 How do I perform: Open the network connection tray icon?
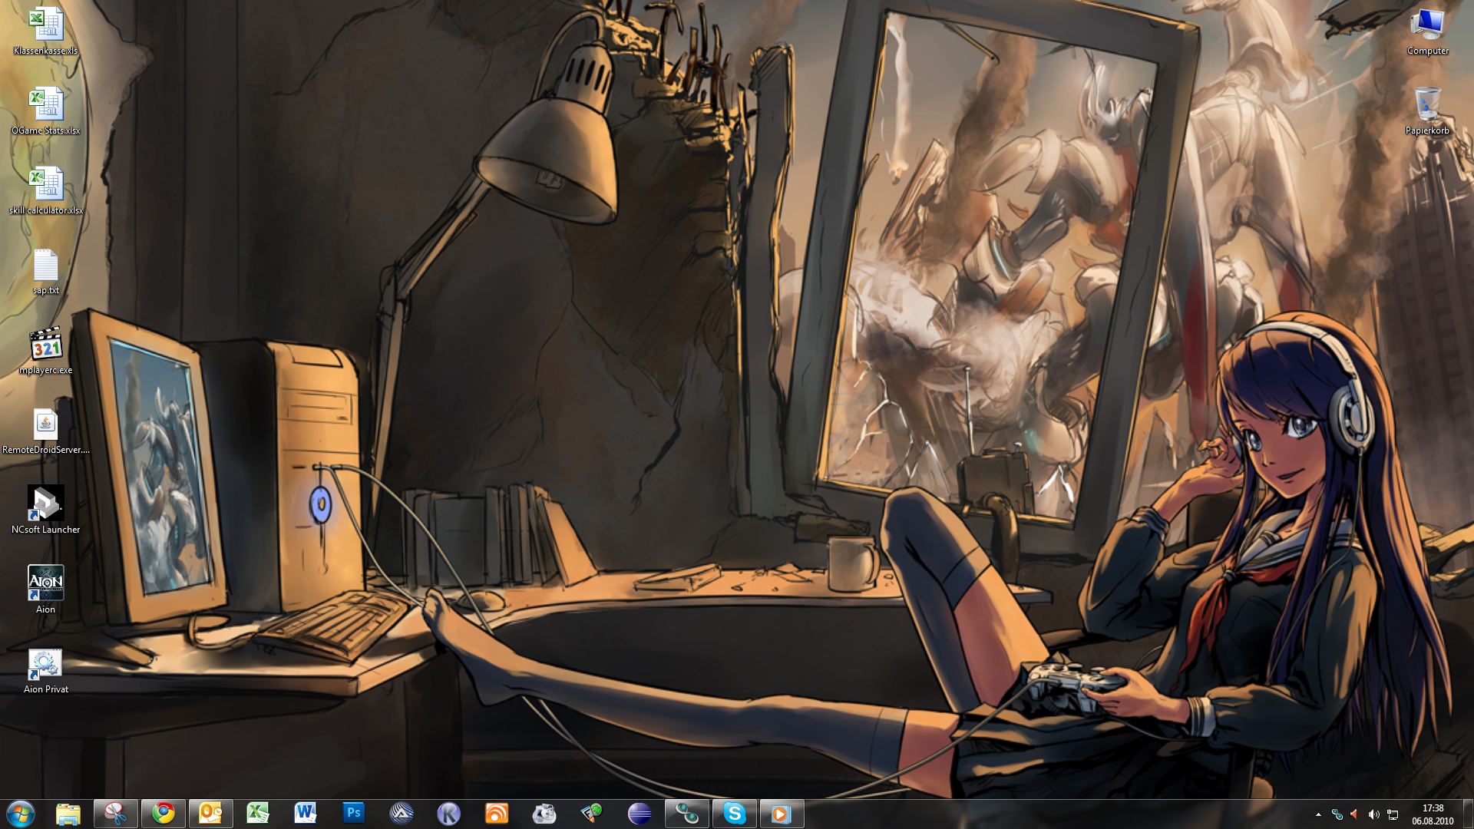[1392, 814]
